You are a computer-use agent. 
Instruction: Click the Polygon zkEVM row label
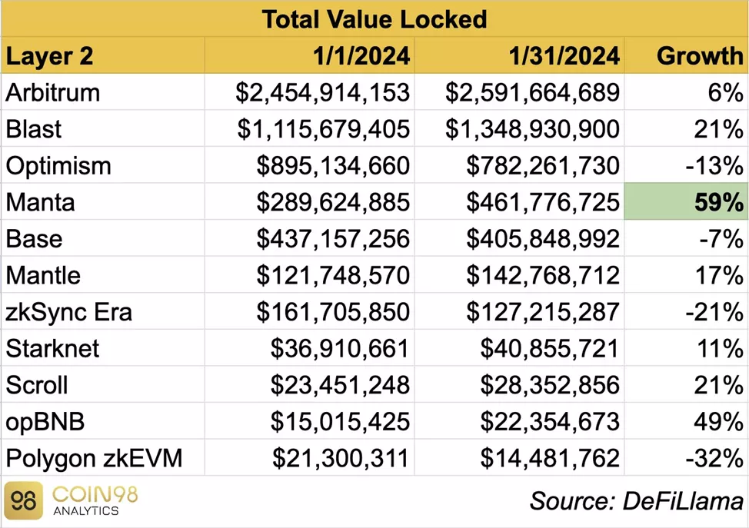95,459
